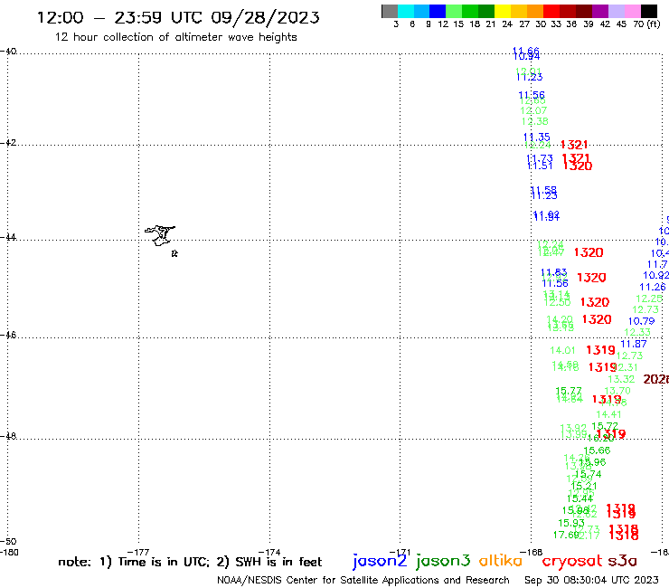Click the blue wave height value '11.26'

[653, 287]
